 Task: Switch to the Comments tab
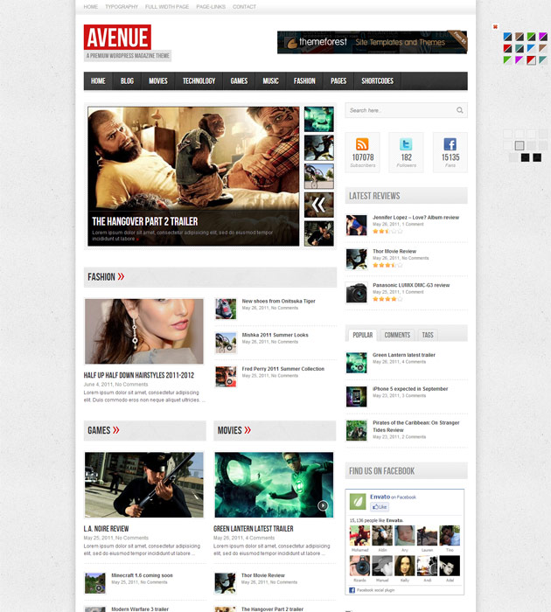[397, 335]
